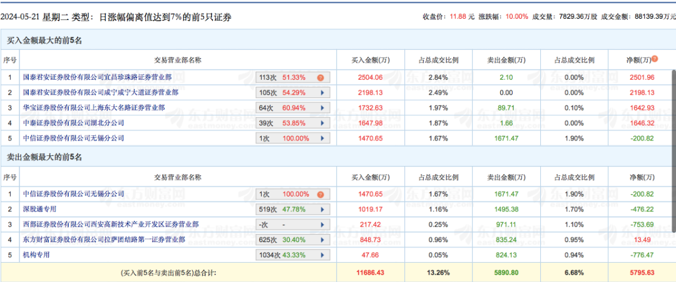Click net amount -753.69
Viewport: 676px width, 282px height.
coord(642,225)
